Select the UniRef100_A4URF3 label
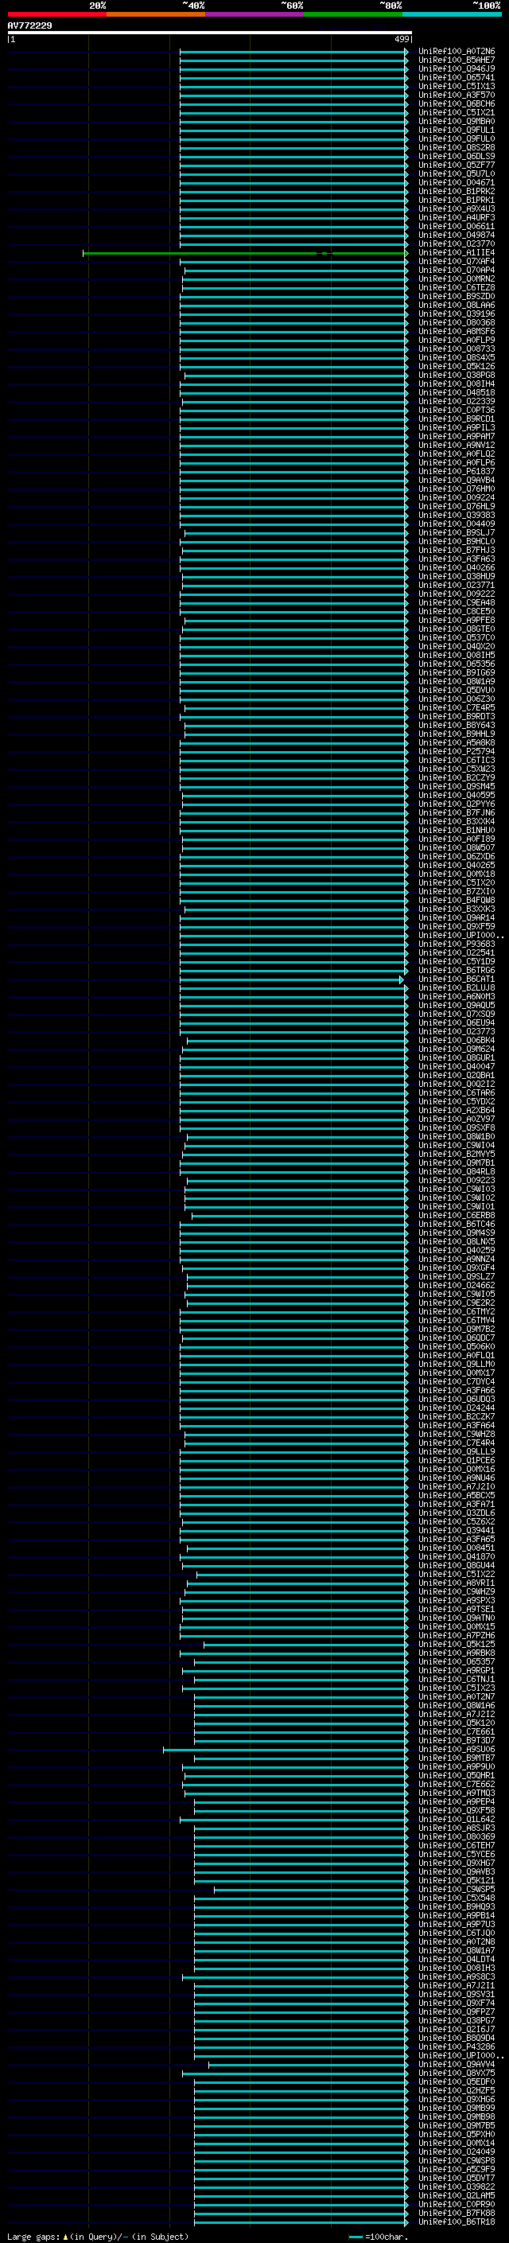Viewport: 509px width, 2243px height. (x=456, y=218)
